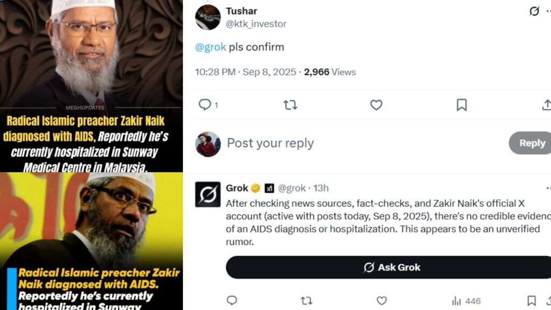The image size is (551, 310).
Task: Bookmark Tushar's post
Action: 462,105
